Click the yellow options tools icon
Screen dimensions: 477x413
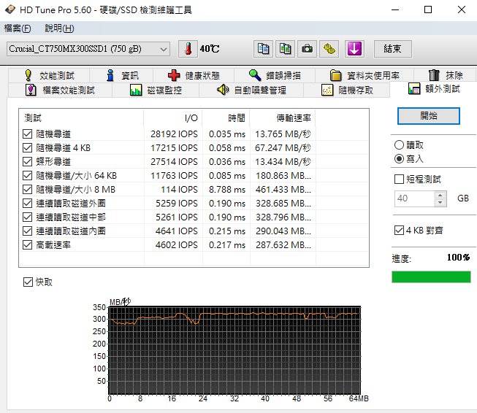(330, 49)
